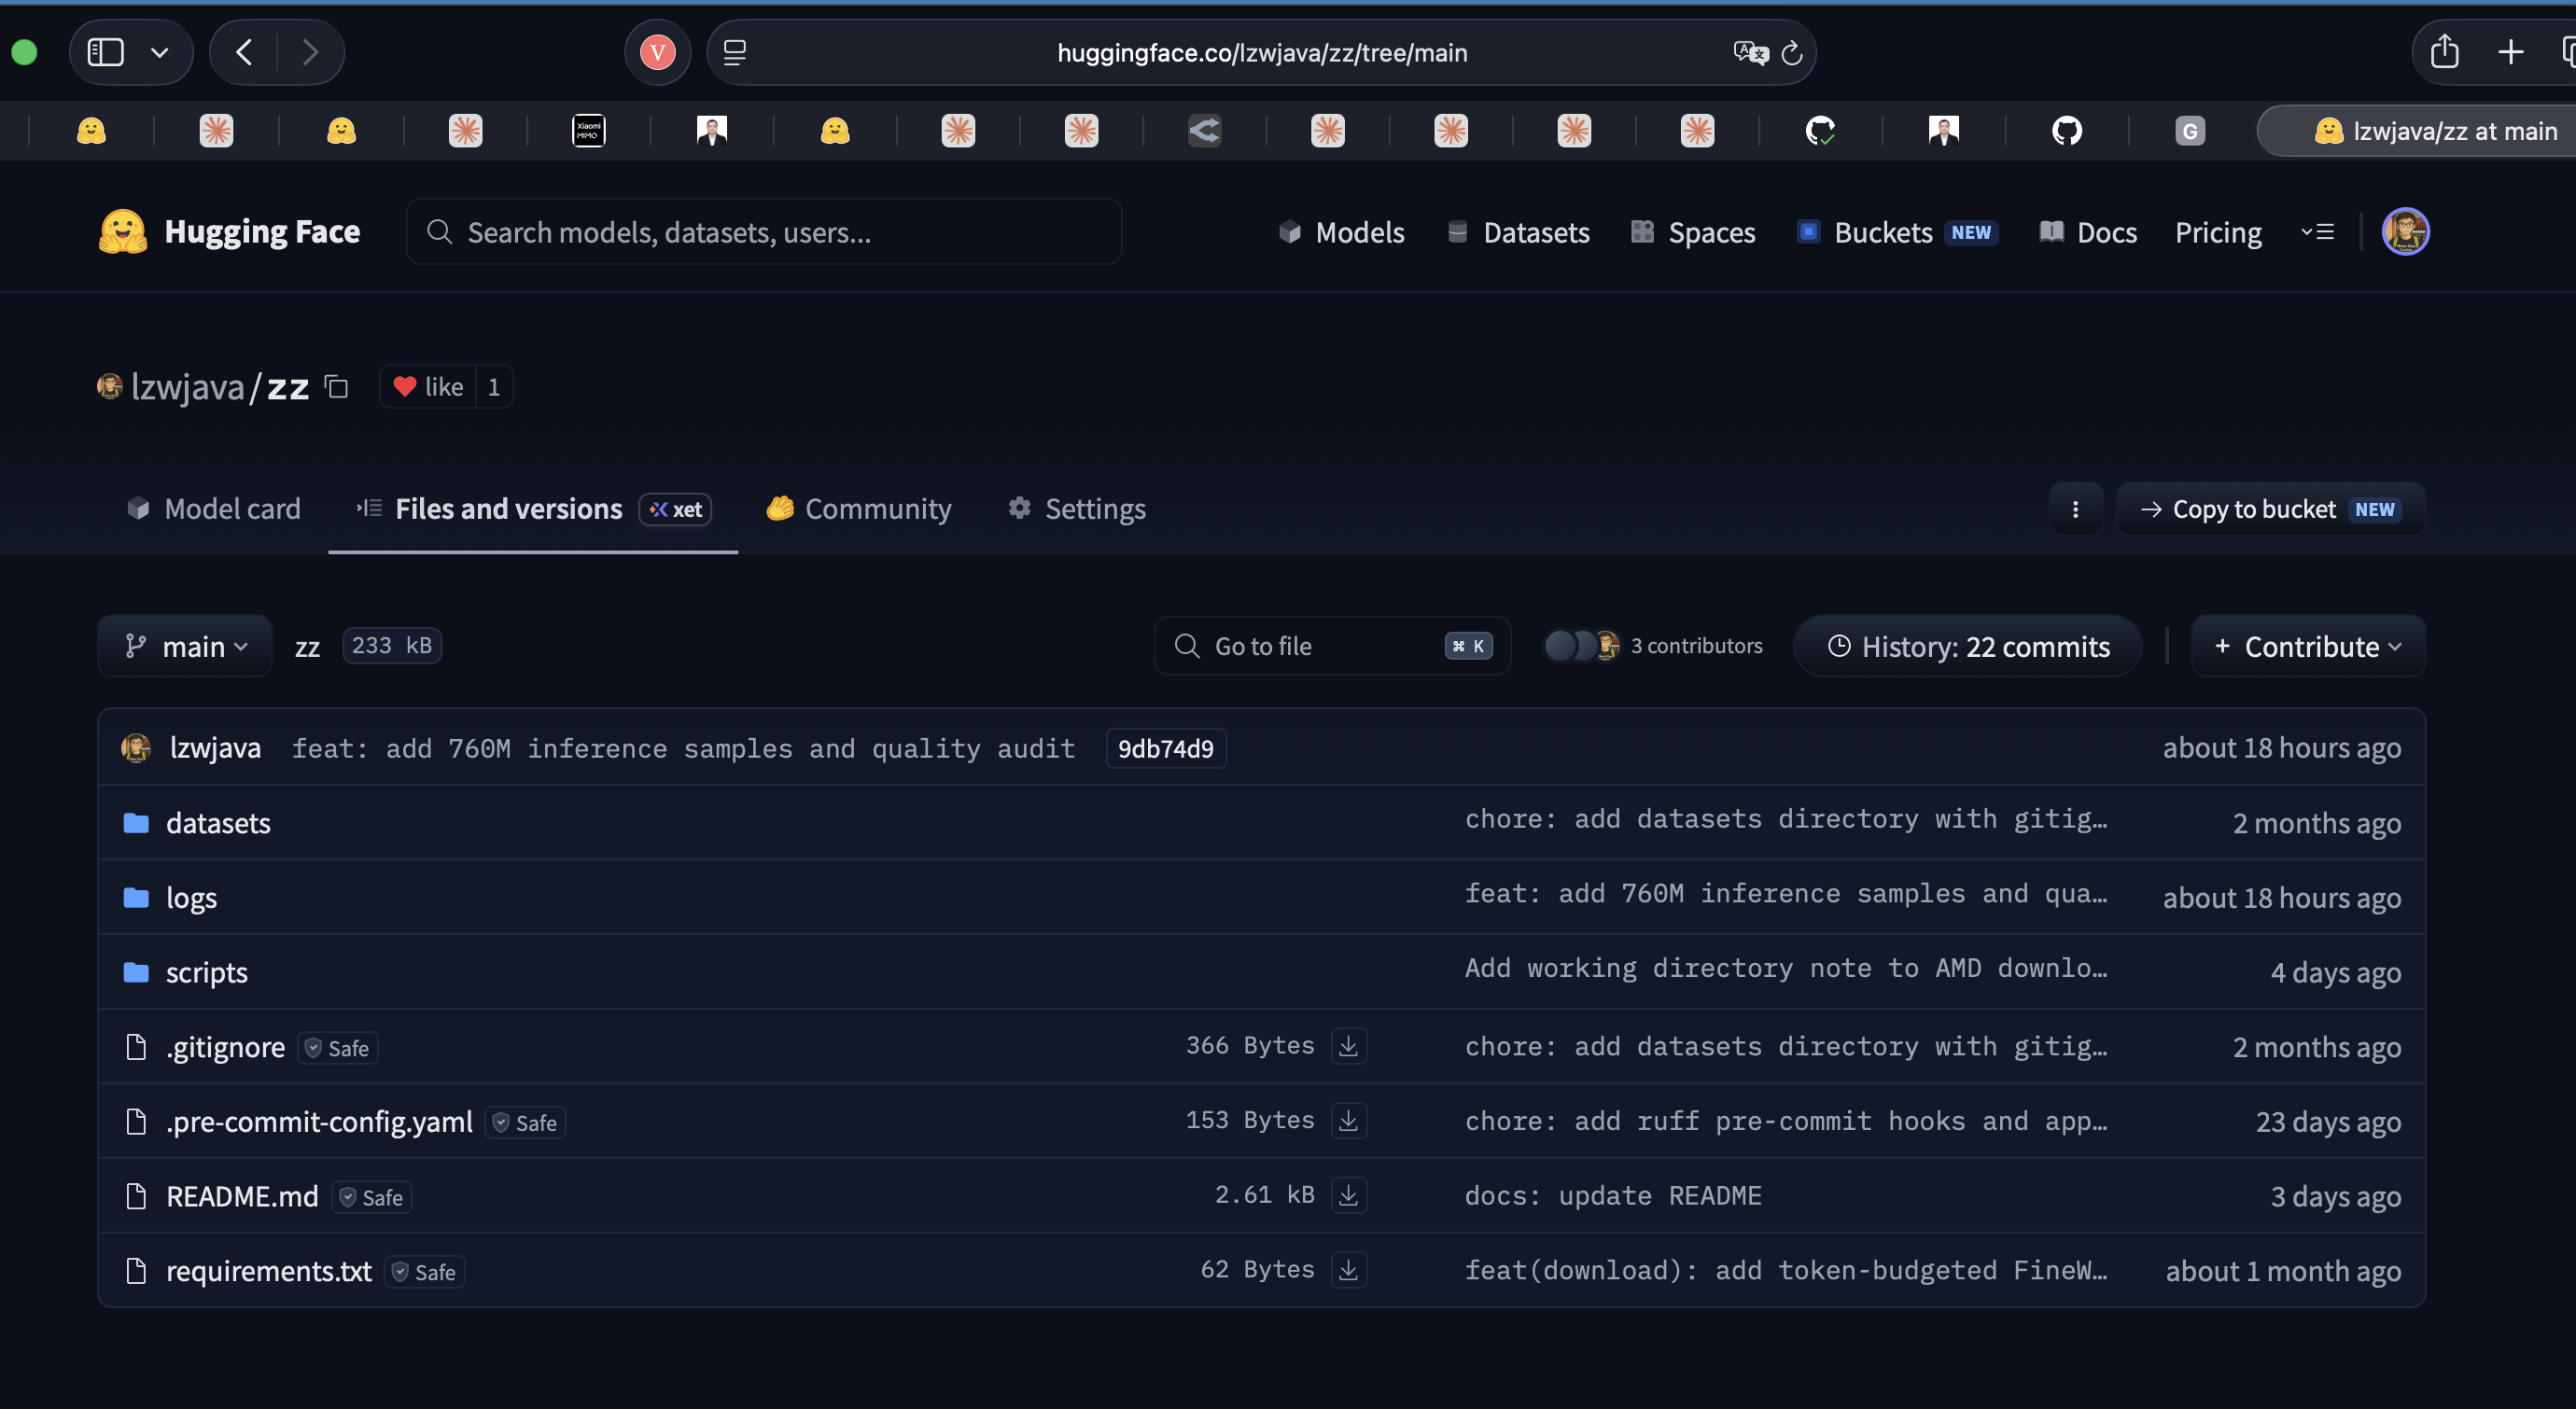Download .pre-commit-config.yaml with download icon
This screenshot has height=1409, width=2576.
click(1348, 1120)
